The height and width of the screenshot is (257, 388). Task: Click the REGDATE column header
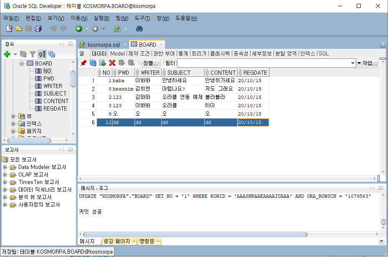pos(253,73)
